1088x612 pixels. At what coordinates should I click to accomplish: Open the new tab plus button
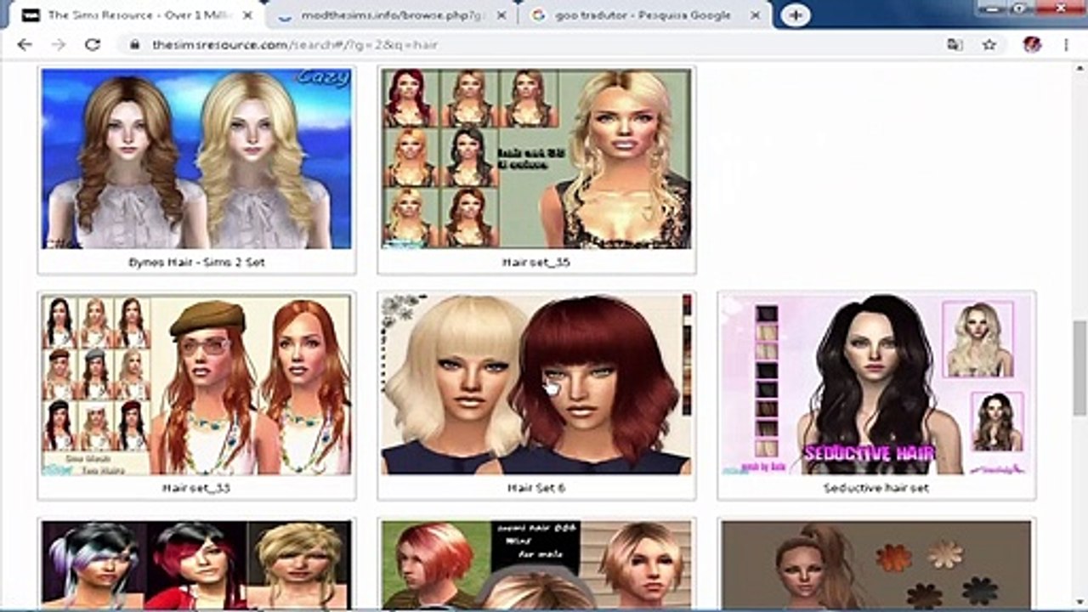tap(795, 15)
